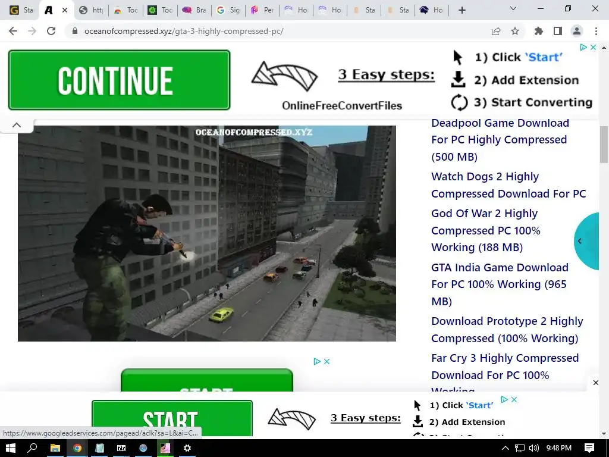Close the middle START ad
The width and height of the screenshot is (609, 457).
[327, 361]
